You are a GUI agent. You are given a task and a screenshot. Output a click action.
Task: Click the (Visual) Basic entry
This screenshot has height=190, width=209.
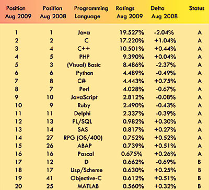tap(84, 65)
